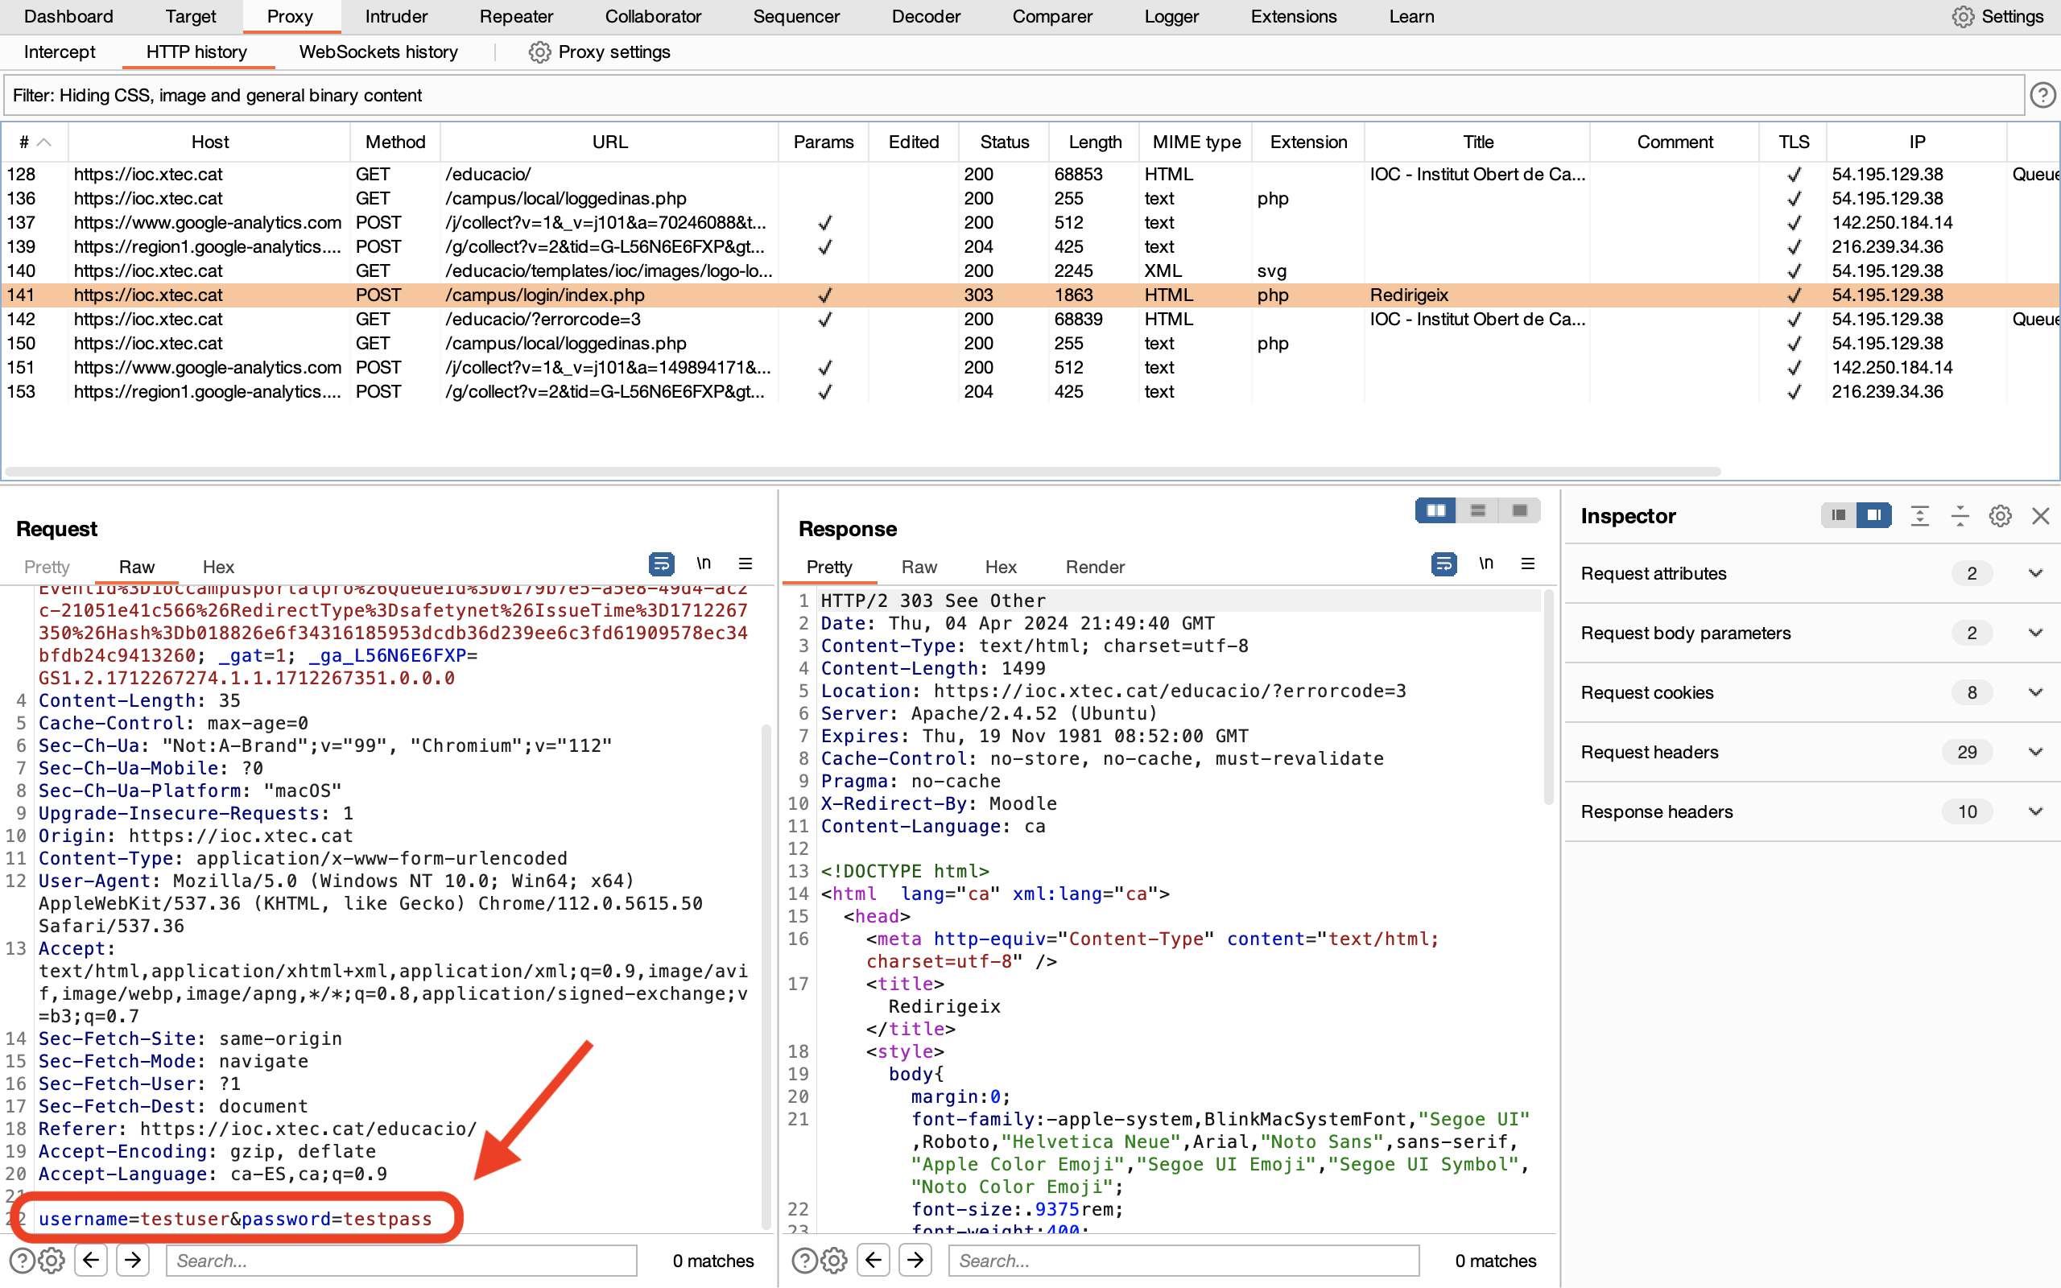Image resolution: width=2061 pixels, height=1288 pixels.
Task: Dock Inspector to the right side
Action: (1873, 515)
